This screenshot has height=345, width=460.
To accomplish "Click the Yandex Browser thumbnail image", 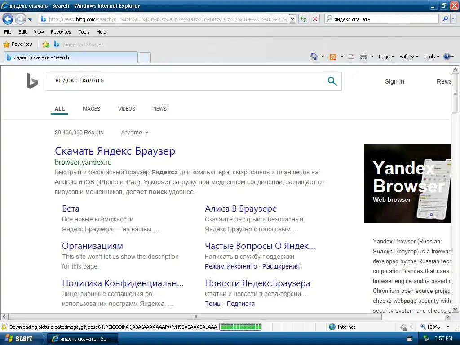I will [407, 183].
